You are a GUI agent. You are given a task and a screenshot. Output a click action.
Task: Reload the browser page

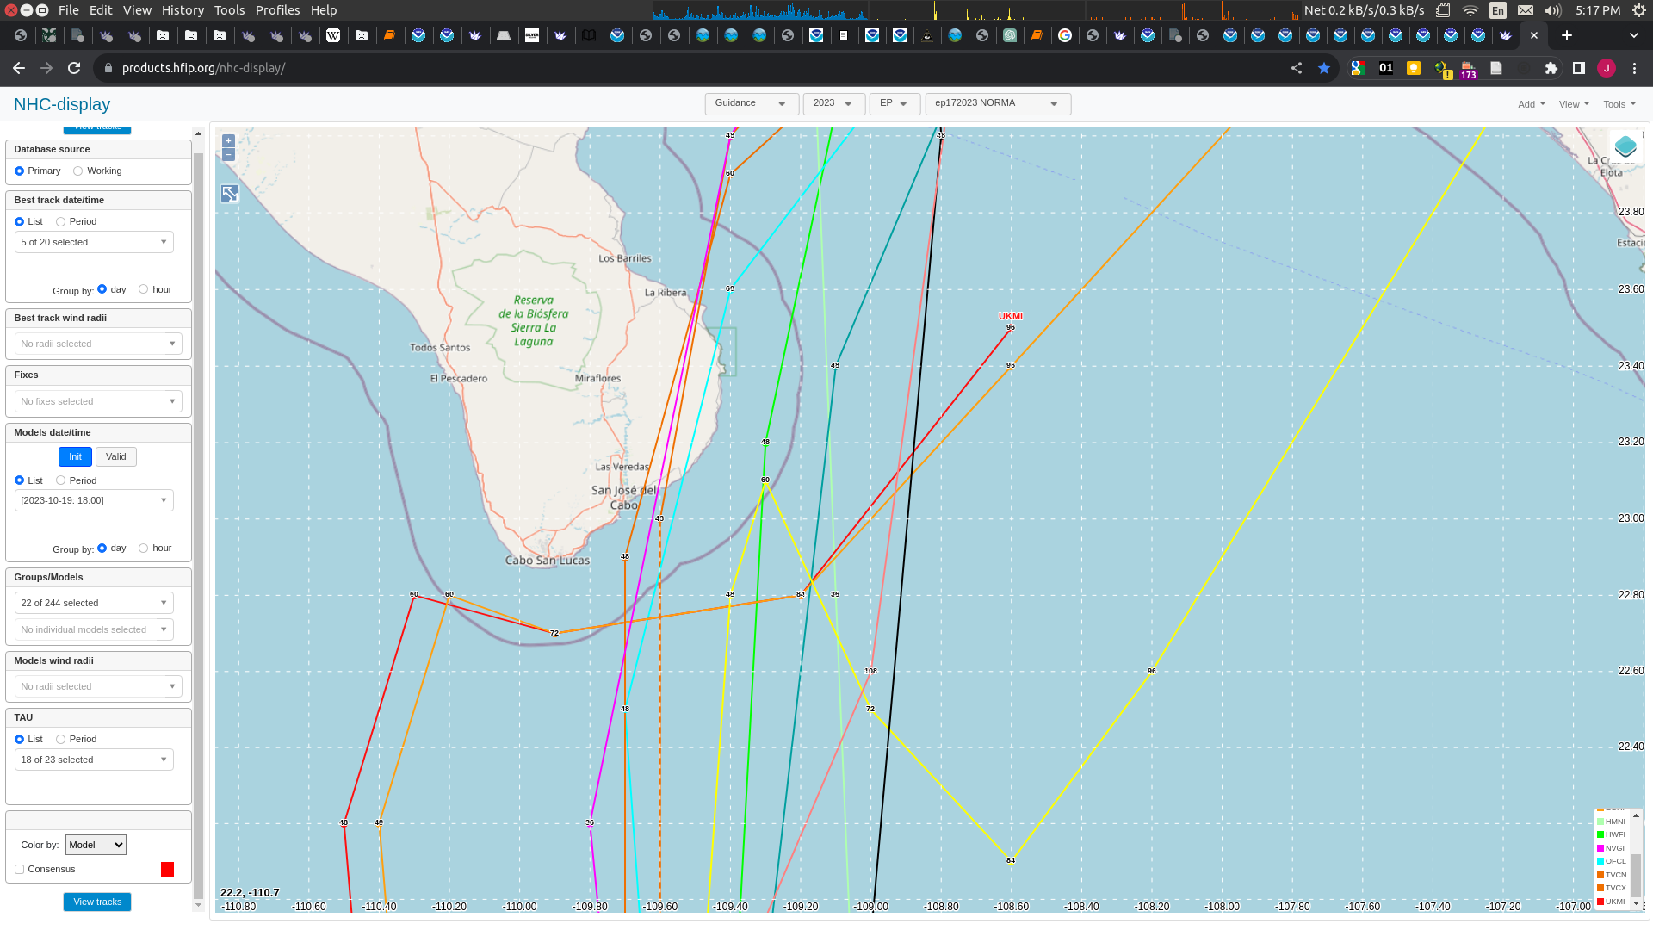point(74,68)
